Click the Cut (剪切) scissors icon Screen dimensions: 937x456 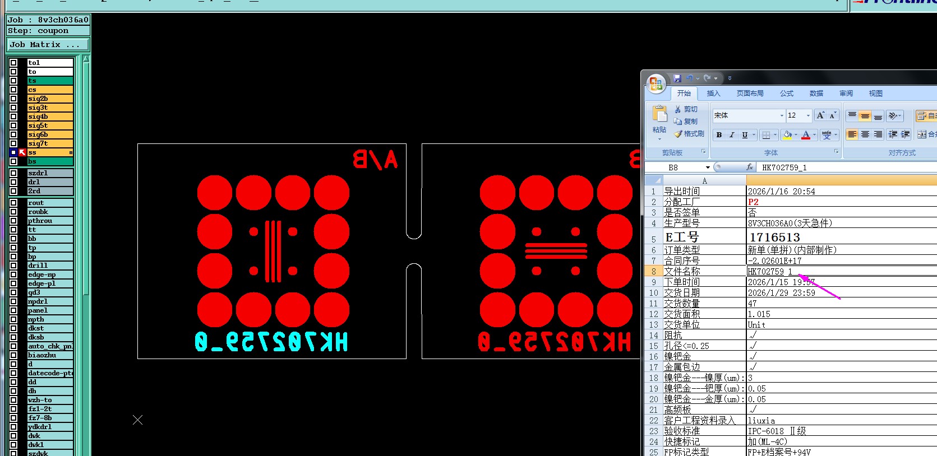pos(677,109)
